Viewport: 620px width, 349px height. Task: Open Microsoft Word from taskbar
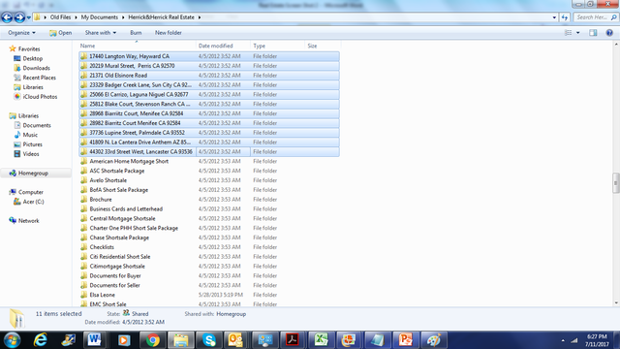click(95, 340)
